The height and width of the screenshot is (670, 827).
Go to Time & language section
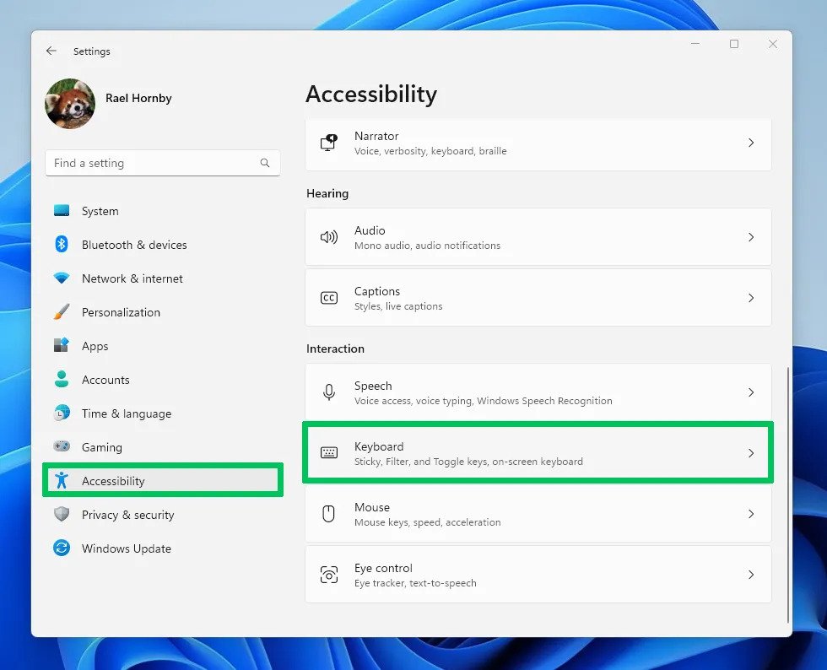(126, 413)
